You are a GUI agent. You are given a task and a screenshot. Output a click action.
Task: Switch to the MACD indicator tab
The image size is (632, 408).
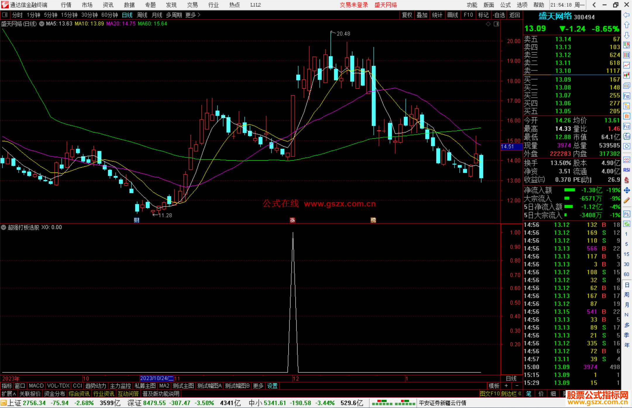click(x=36, y=386)
